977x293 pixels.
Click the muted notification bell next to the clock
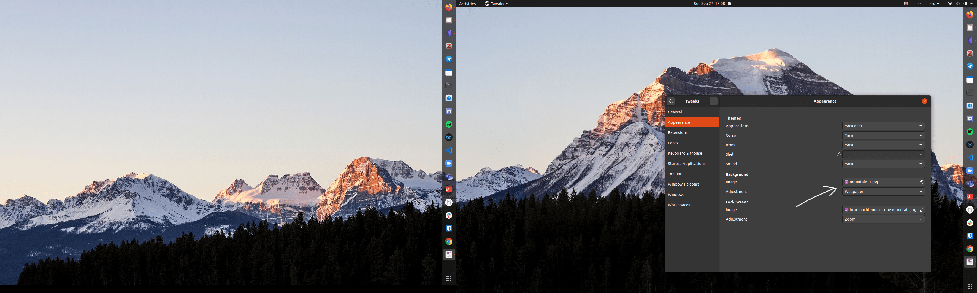729,4
